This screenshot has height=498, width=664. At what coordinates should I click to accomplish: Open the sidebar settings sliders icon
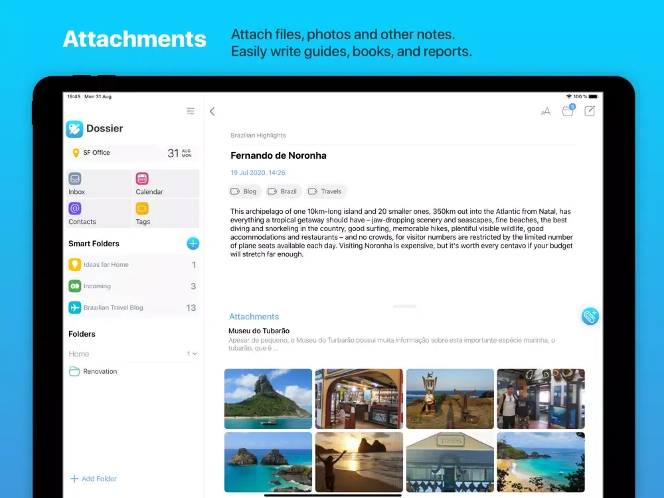click(191, 111)
